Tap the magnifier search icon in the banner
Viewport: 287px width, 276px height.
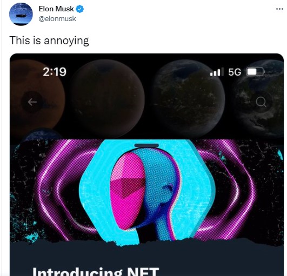click(261, 102)
